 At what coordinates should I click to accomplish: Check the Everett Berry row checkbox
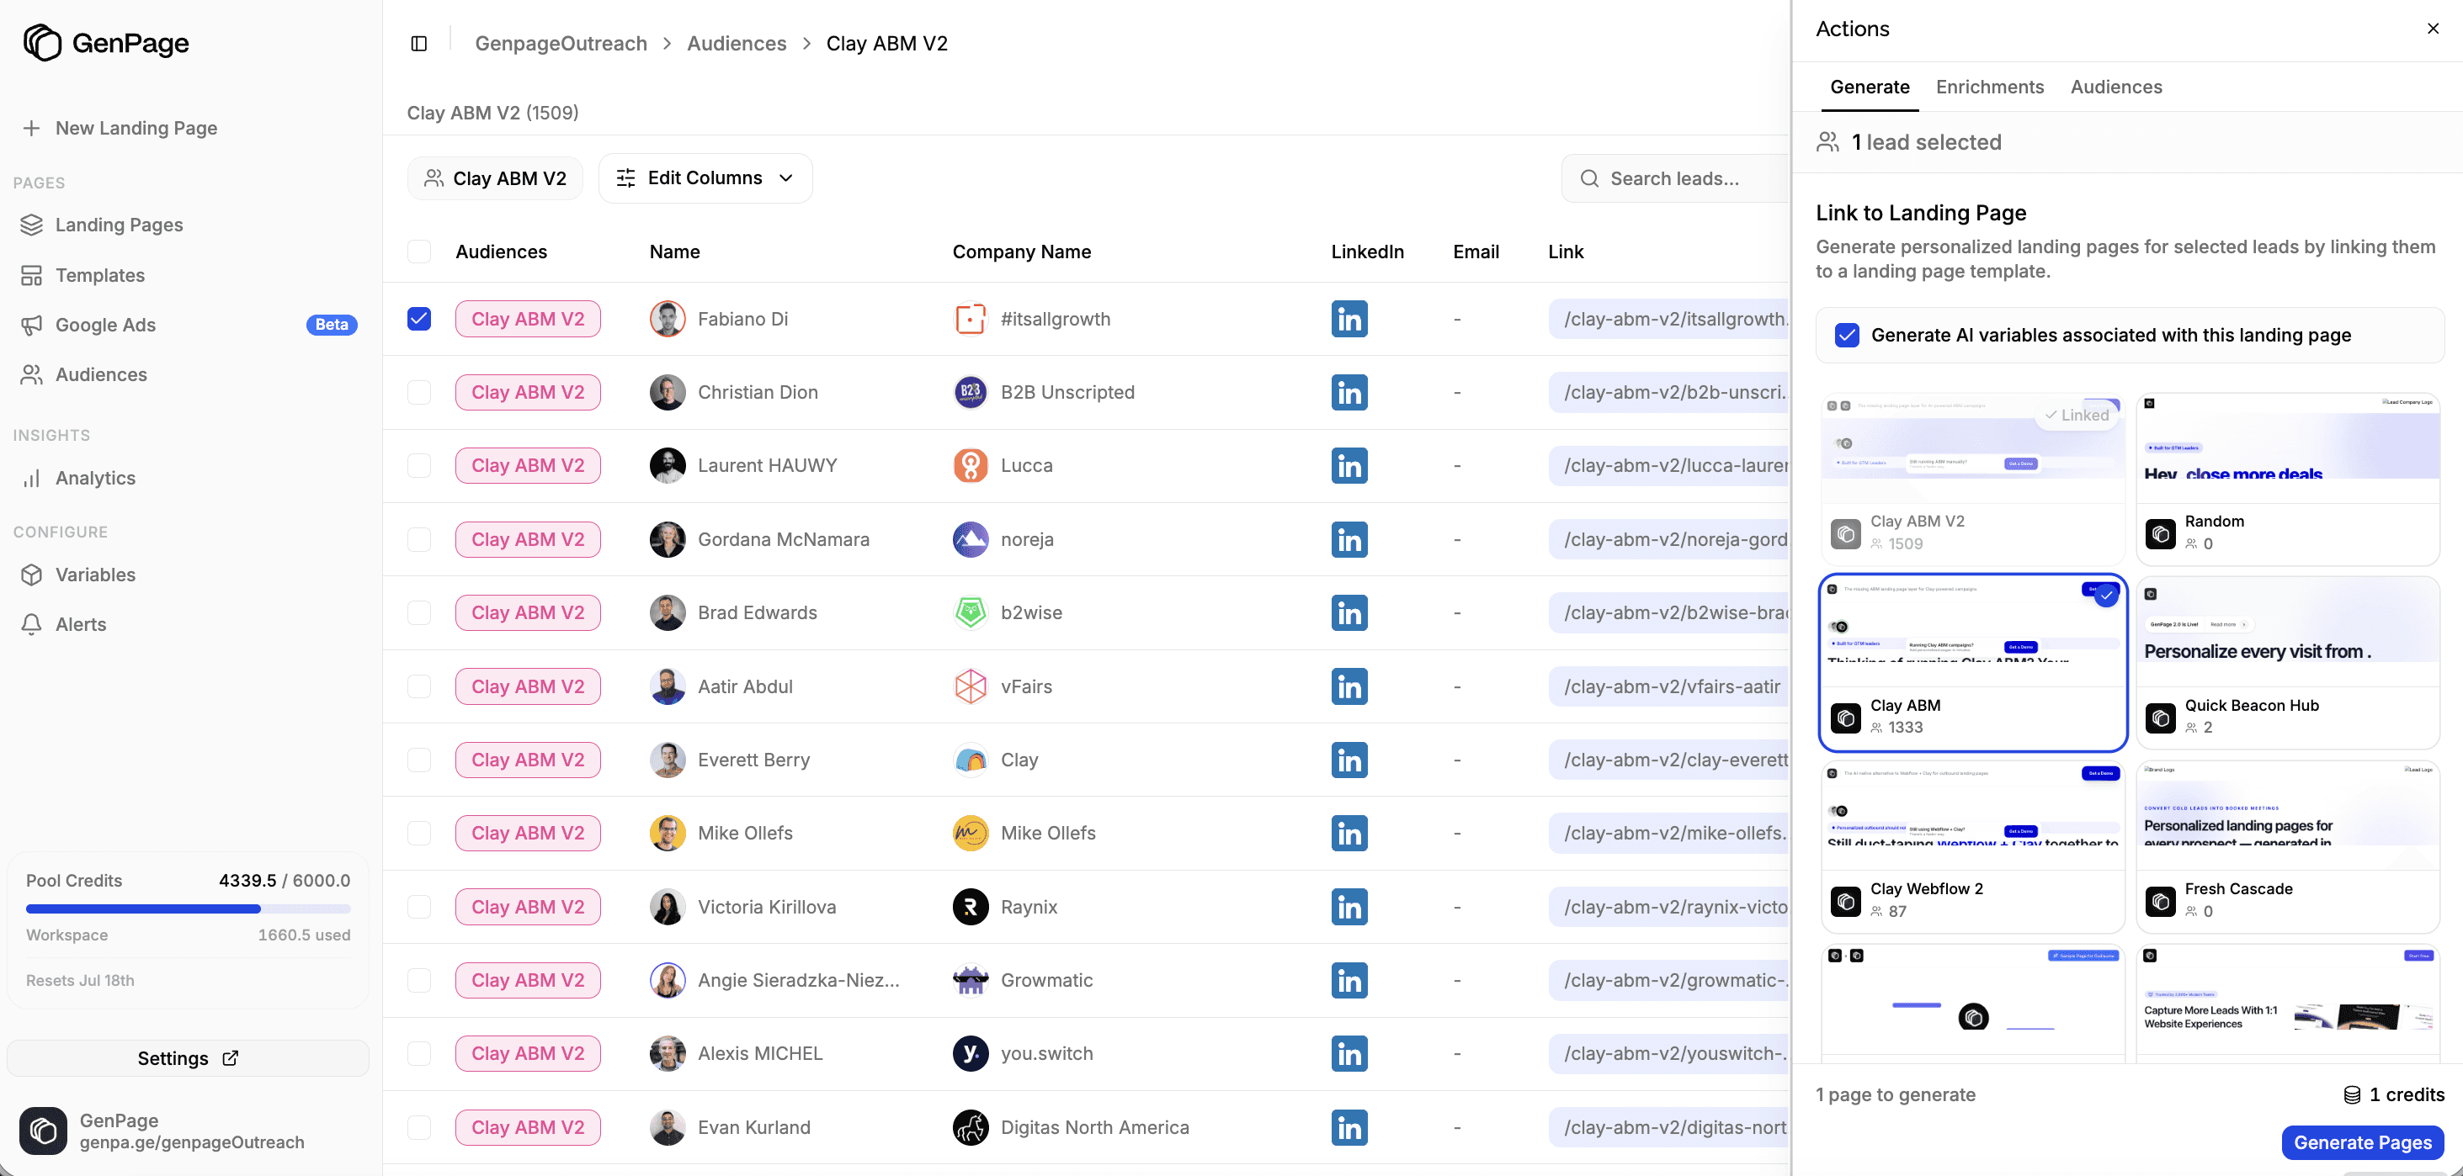click(x=419, y=760)
